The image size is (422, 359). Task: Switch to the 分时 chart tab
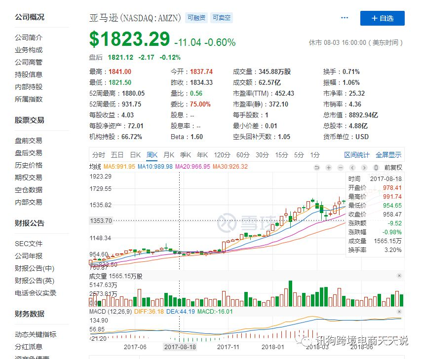tap(99, 155)
